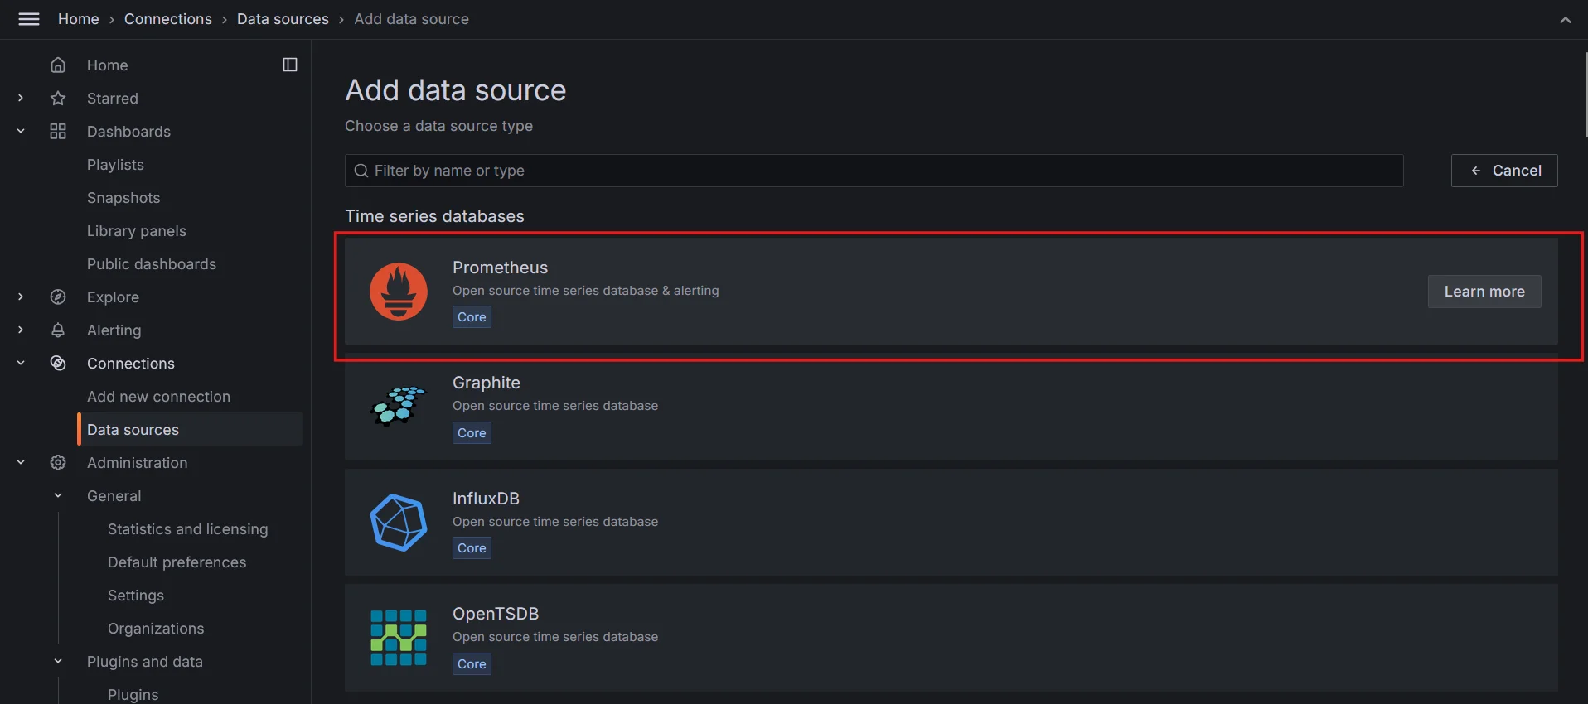Image resolution: width=1588 pixels, height=704 pixels.
Task: Select the Graphite logo icon
Action: click(x=398, y=407)
